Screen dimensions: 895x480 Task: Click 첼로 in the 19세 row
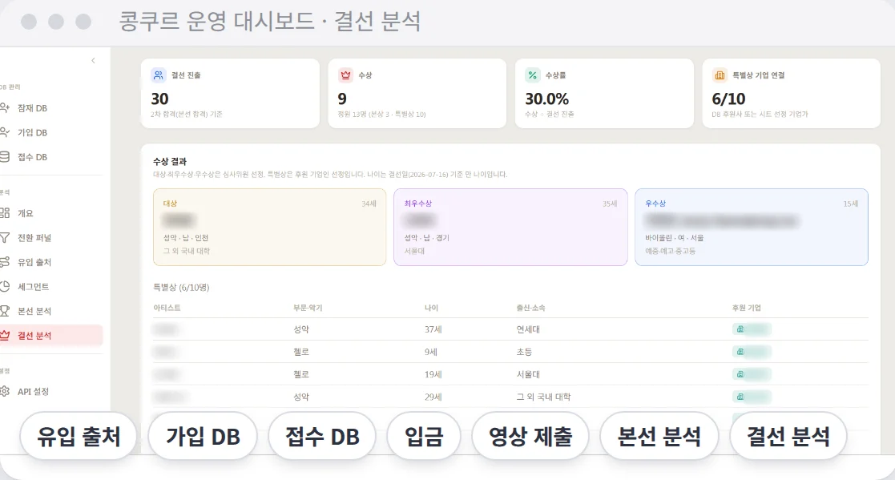coord(300,374)
